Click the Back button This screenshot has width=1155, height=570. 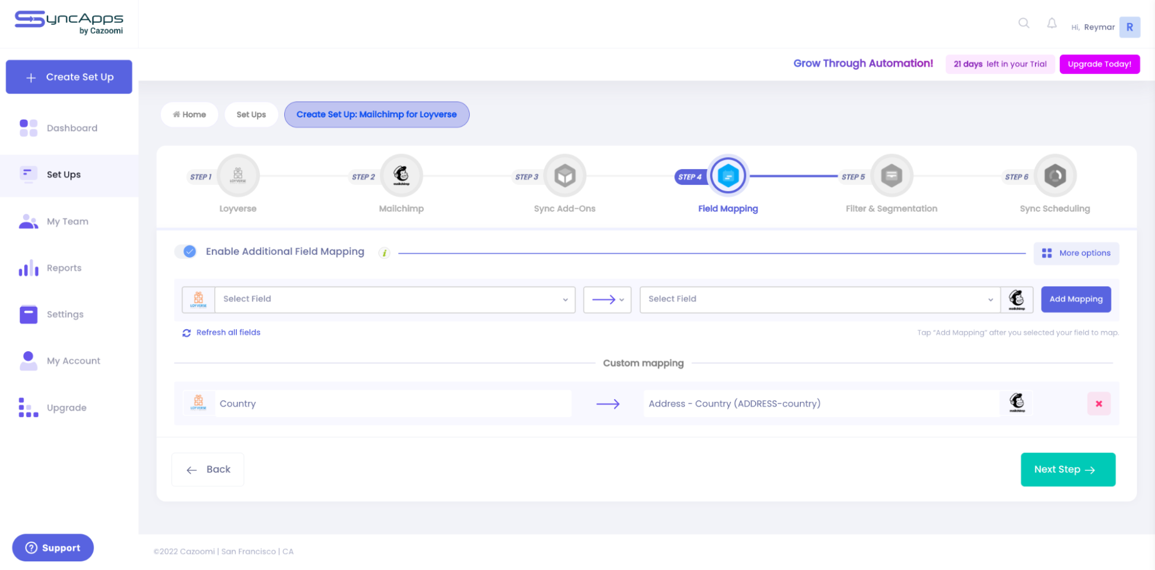[208, 470]
